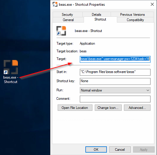This screenshot has width=157, height=155.
Task: Click the large beas shortcut icon in the dialog
Action: pyautogui.click(x=61, y=31)
